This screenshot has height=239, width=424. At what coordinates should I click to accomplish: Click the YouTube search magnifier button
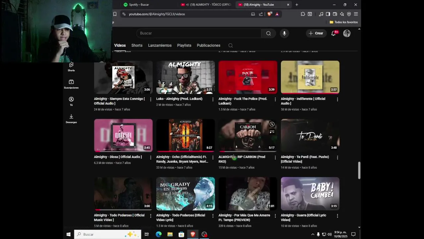(x=268, y=33)
